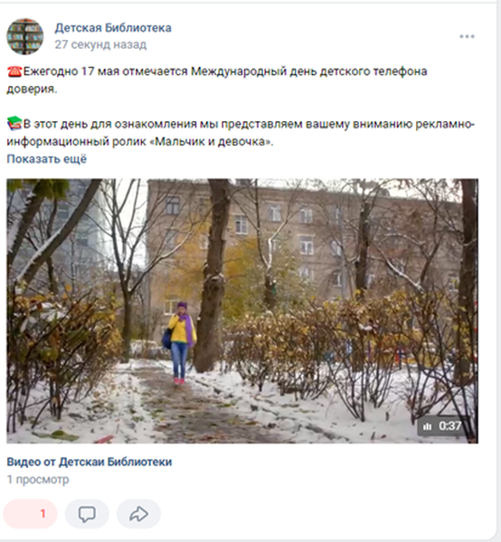
Task: Click the 1 просмотр view counter
Action: coord(38,480)
